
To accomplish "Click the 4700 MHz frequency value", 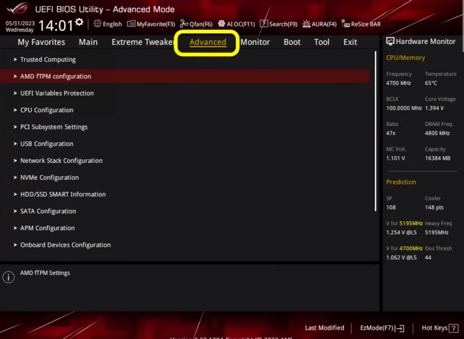I will [398, 83].
